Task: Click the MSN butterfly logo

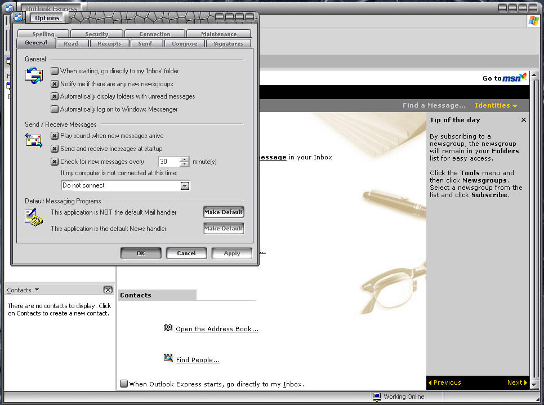Action: [x=523, y=76]
